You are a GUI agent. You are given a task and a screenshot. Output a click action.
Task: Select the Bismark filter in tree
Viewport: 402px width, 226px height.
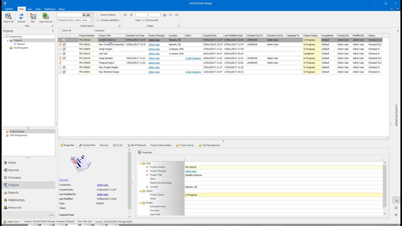click(x=21, y=44)
